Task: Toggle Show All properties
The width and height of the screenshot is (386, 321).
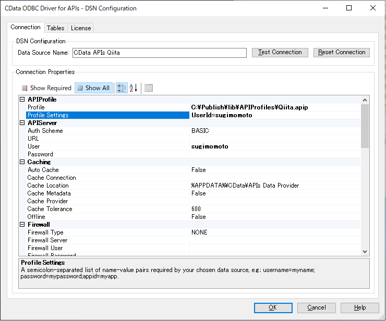Action: pos(93,88)
